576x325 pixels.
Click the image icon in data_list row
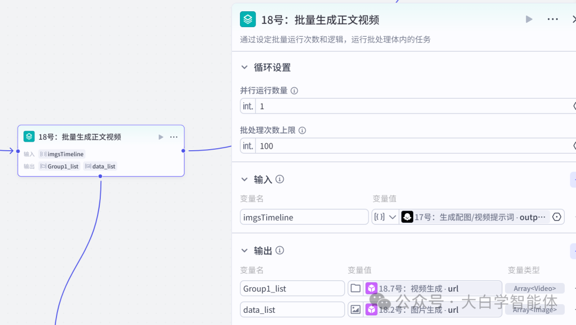(355, 310)
